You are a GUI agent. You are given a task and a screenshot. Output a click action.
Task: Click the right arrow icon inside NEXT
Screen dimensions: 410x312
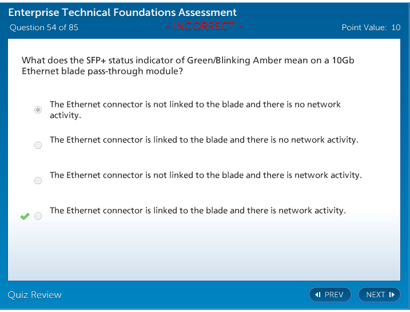coord(392,295)
